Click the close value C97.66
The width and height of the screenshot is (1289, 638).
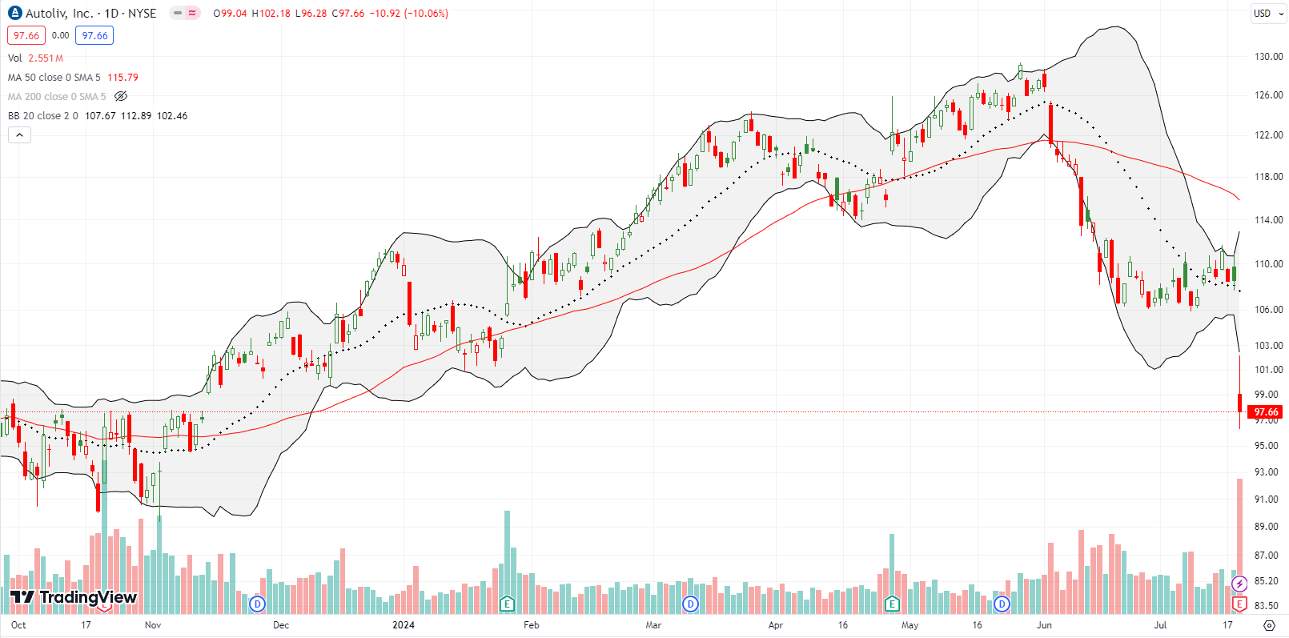[347, 14]
